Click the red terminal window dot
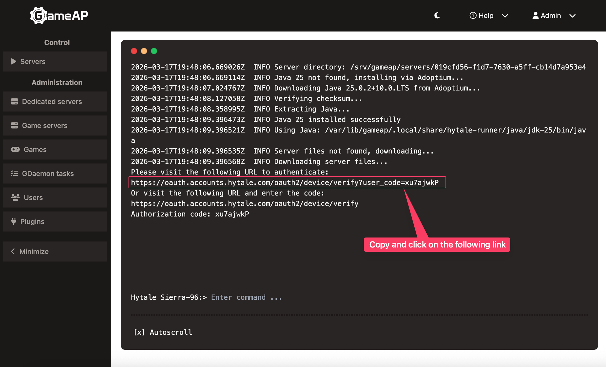The image size is (606, 367). (x=134, y=51)
